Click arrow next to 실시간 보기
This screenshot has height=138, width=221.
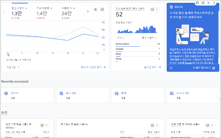point(160,67)
